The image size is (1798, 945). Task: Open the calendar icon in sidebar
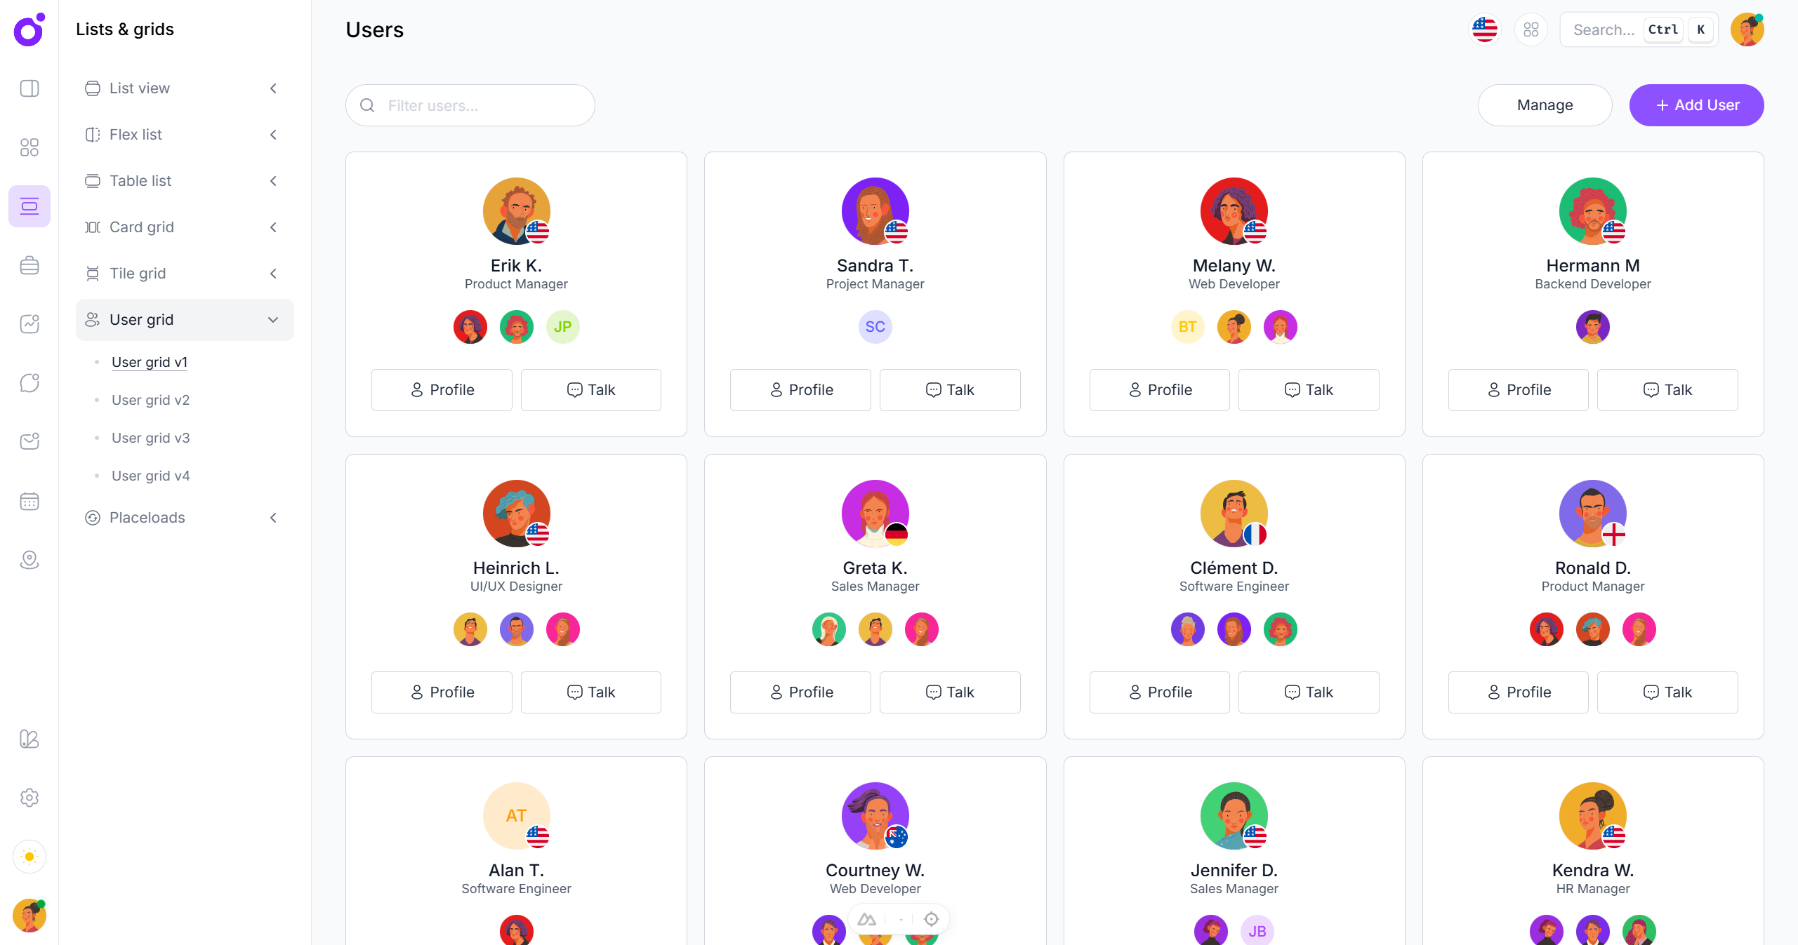point(29,501)
